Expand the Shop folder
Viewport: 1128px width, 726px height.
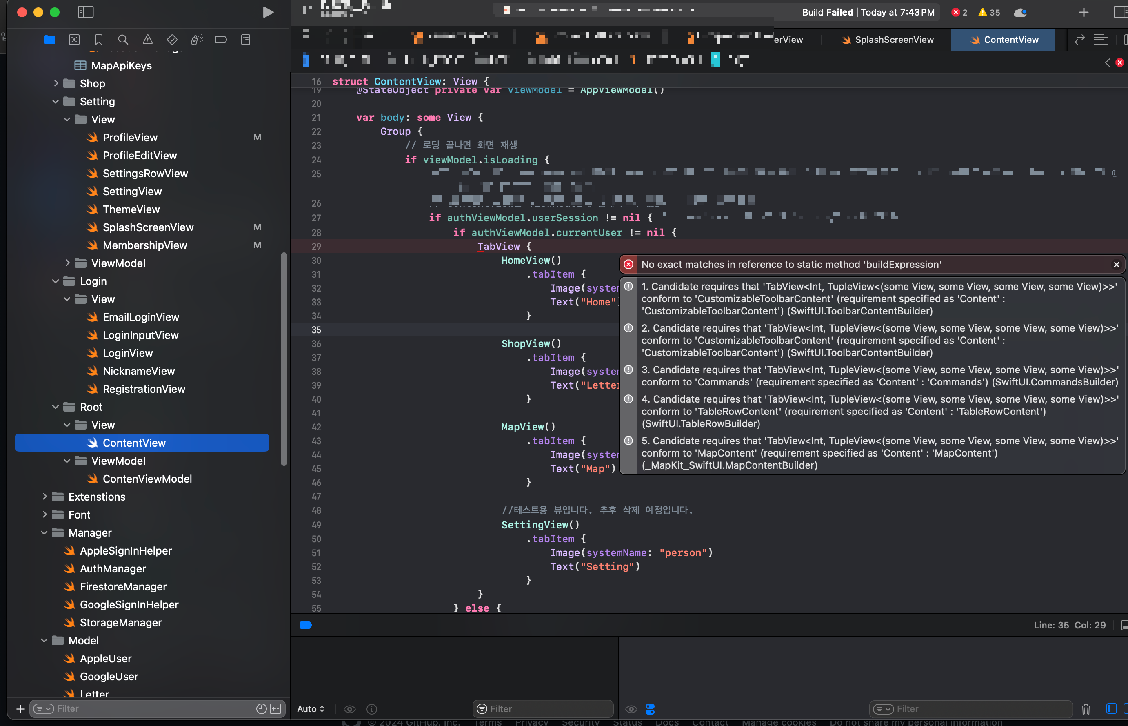56,83
